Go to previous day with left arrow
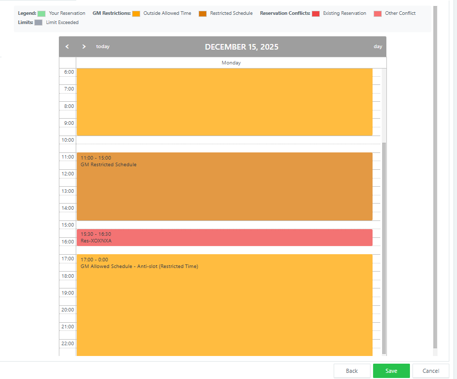 (x=67, y=47)
